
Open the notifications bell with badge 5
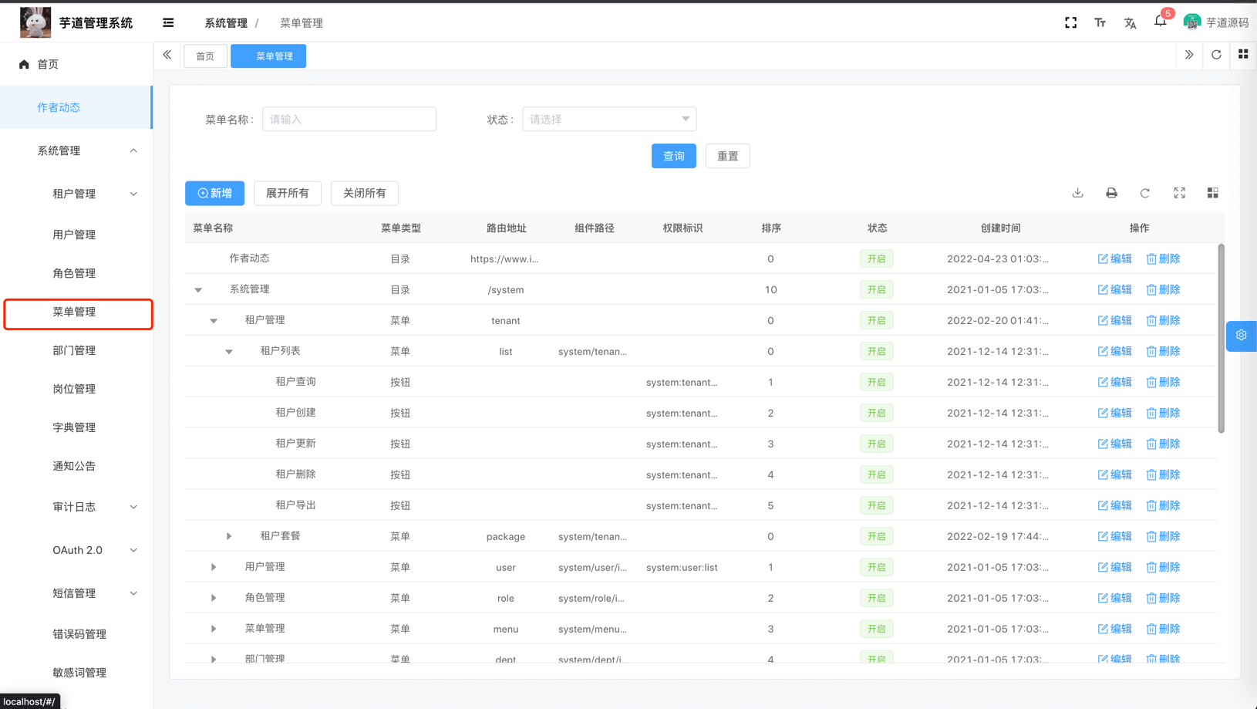click(x=1161, y=22)
